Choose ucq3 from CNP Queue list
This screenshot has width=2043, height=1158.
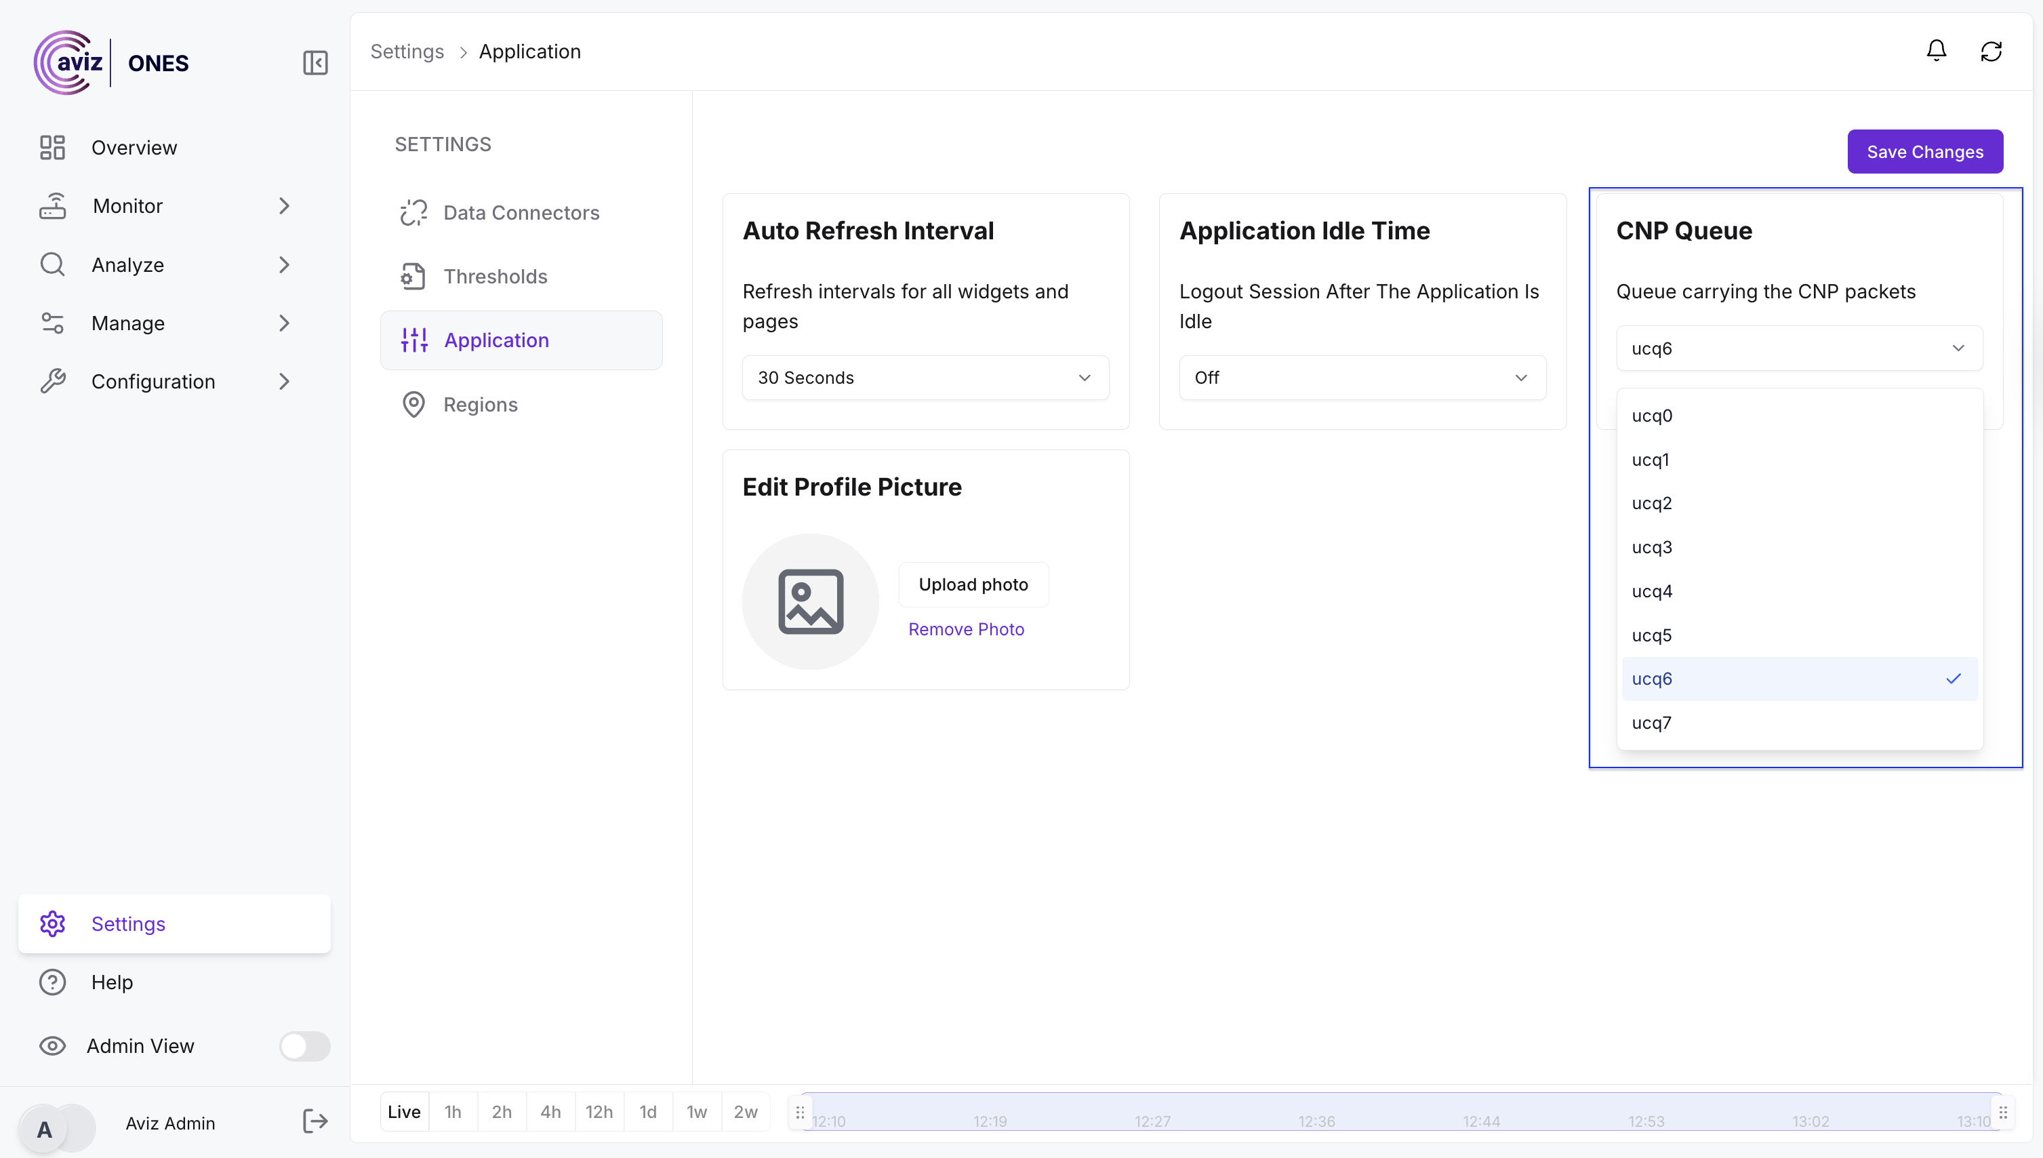point(1798,547)
